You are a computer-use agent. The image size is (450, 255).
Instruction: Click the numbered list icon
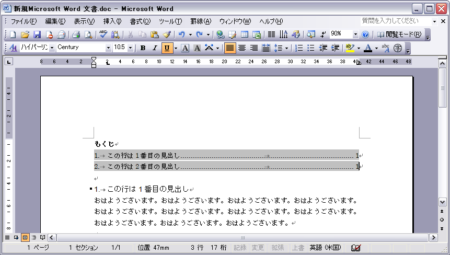pyautogui.click(x=299, y=48)
